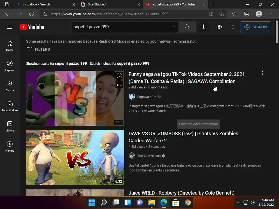Open the taskbar clock and date
The image size is (279, 209).
266,202
